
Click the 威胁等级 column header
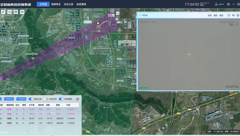(x=10, y=105)
